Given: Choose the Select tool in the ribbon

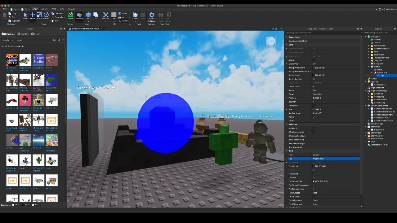Looking at the screenshot, I should (25, 16).
